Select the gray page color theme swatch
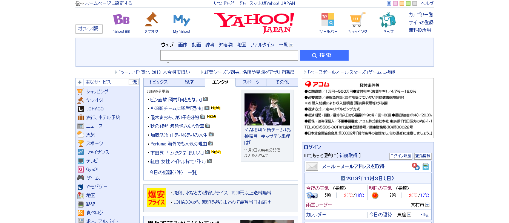The height and width of the screenshot is (223, 509). pyautogui.click(x=415, y=3)
